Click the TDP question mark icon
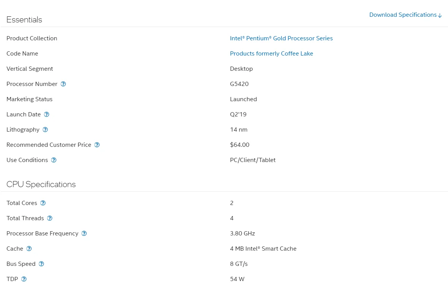The image size is (448, 286). (x=24, y=279)
